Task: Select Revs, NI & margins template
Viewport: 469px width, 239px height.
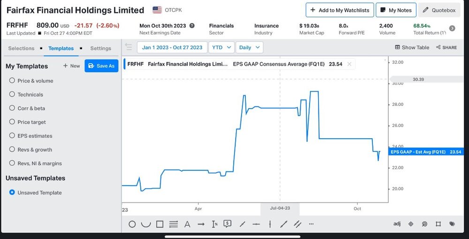Action: pyautogui.click(x=36, y=163)
